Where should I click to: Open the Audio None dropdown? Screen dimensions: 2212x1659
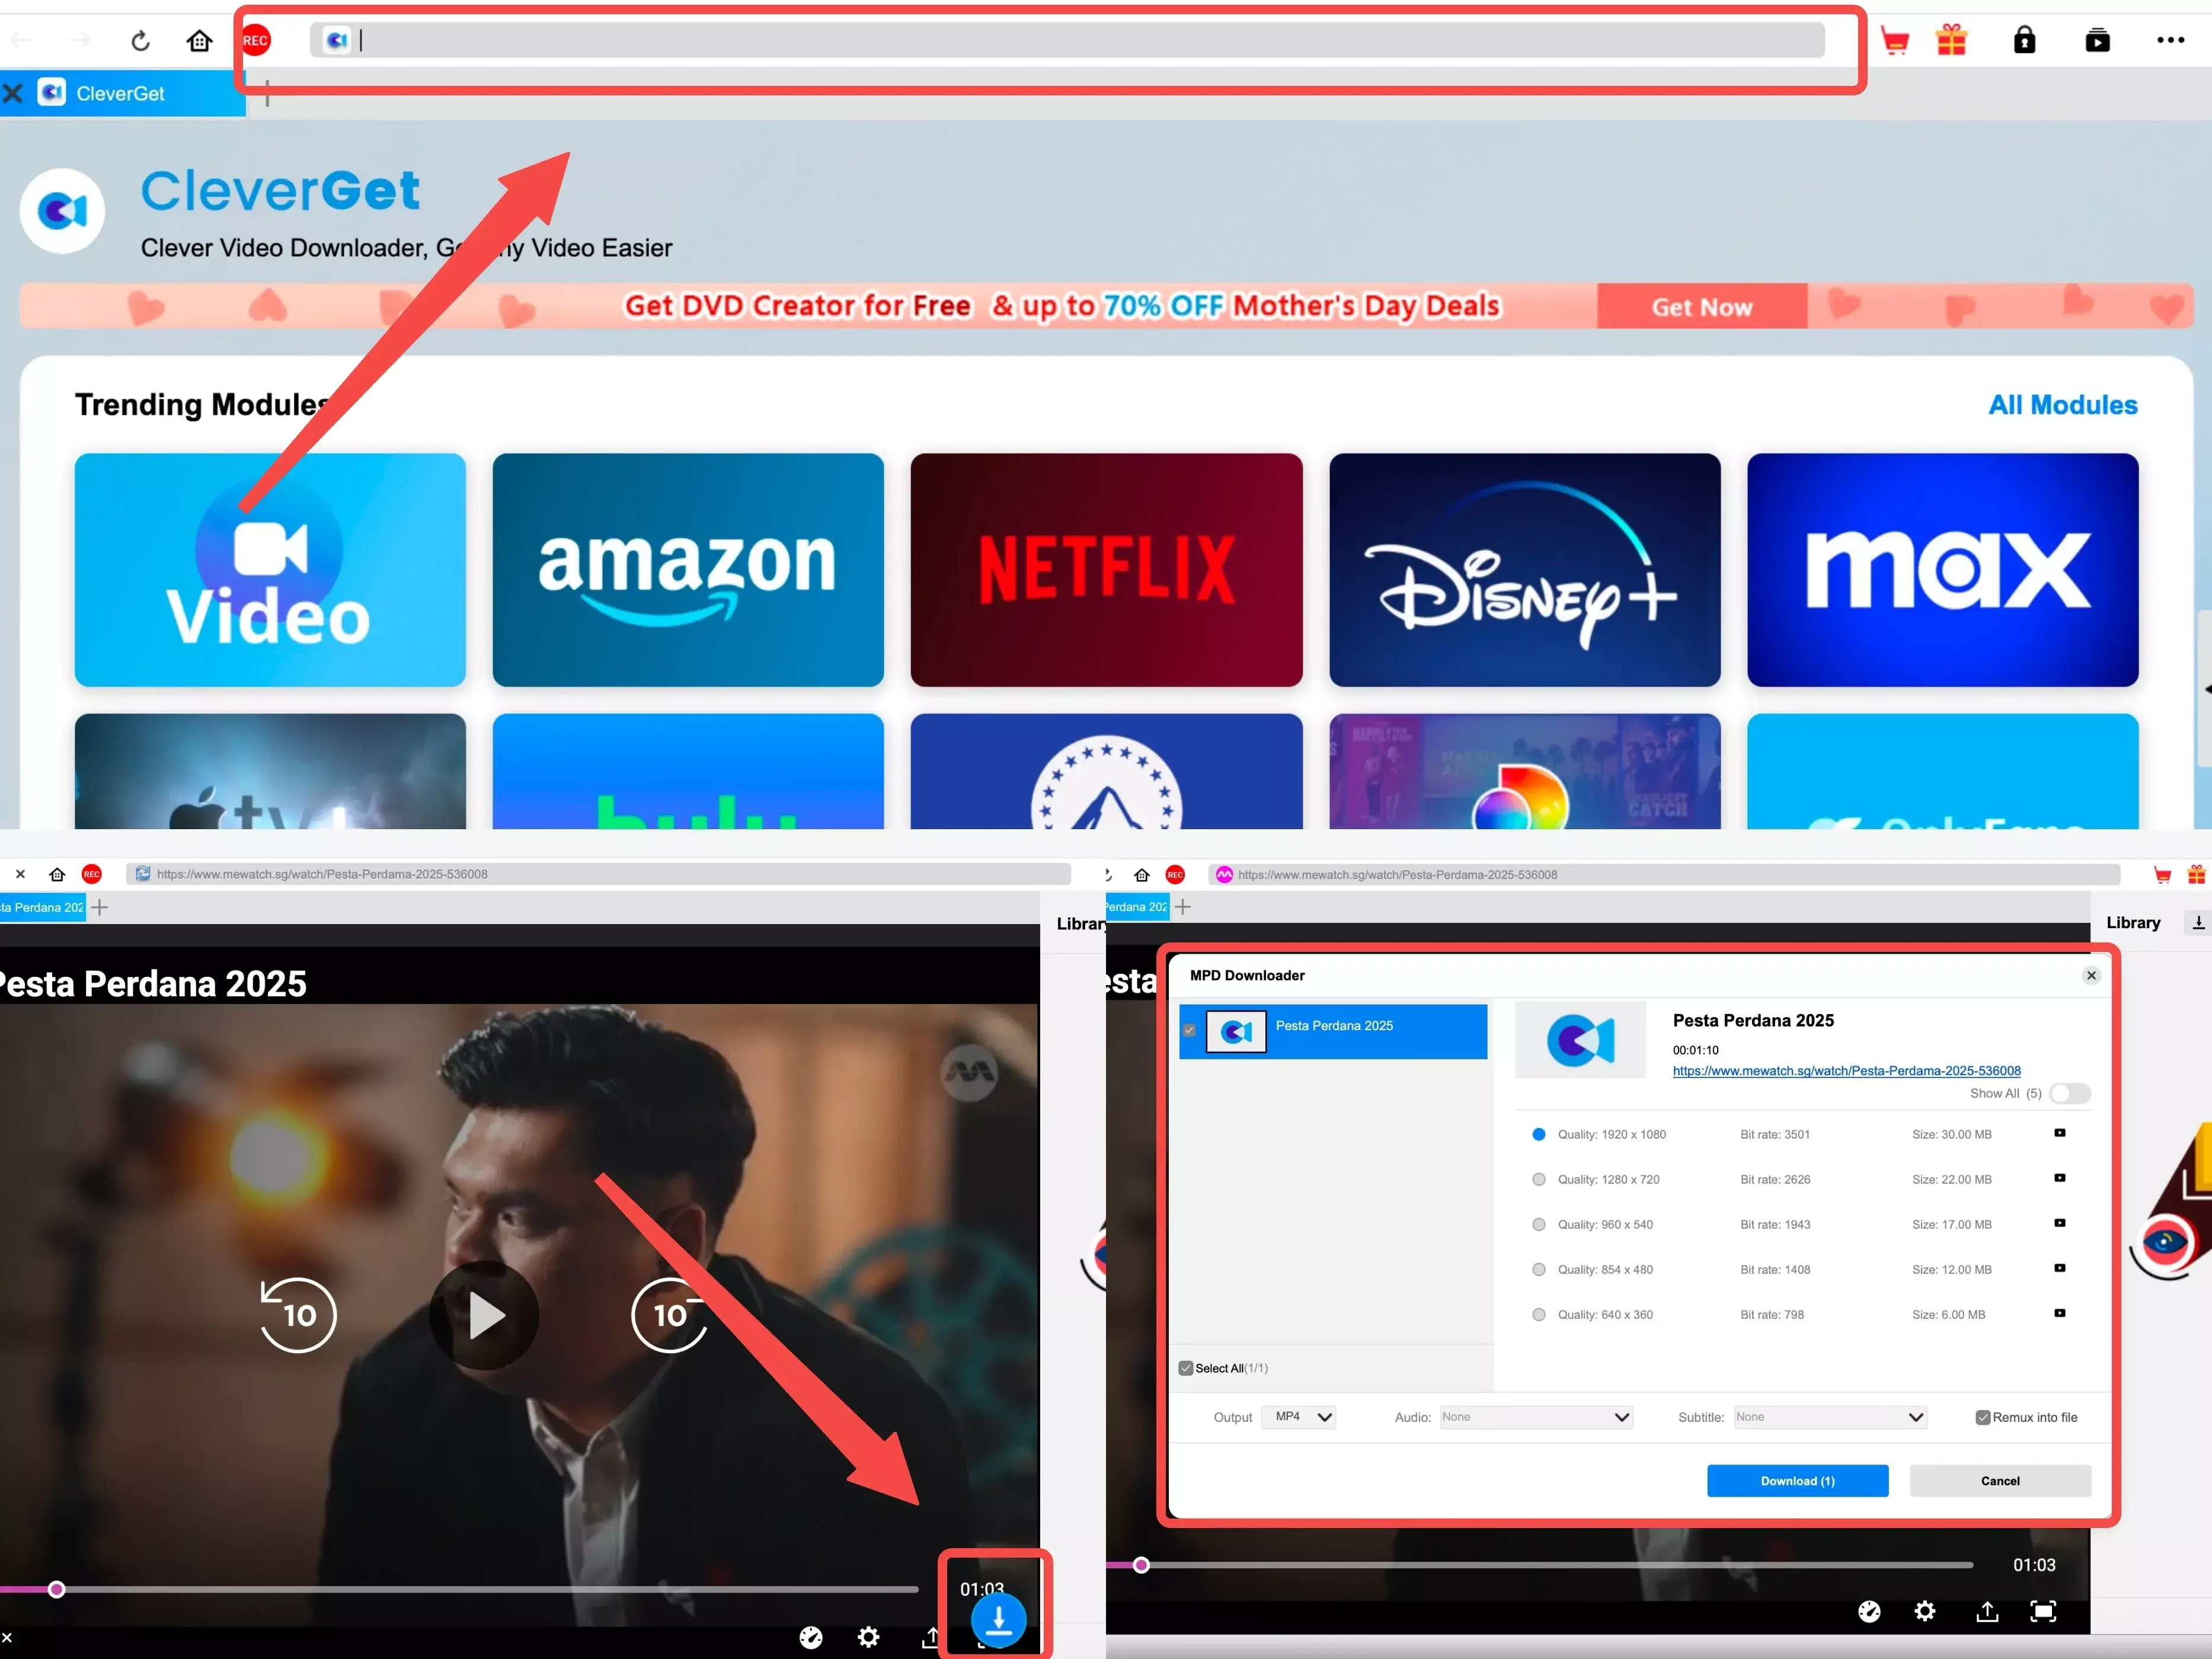pos(1536,1417)
